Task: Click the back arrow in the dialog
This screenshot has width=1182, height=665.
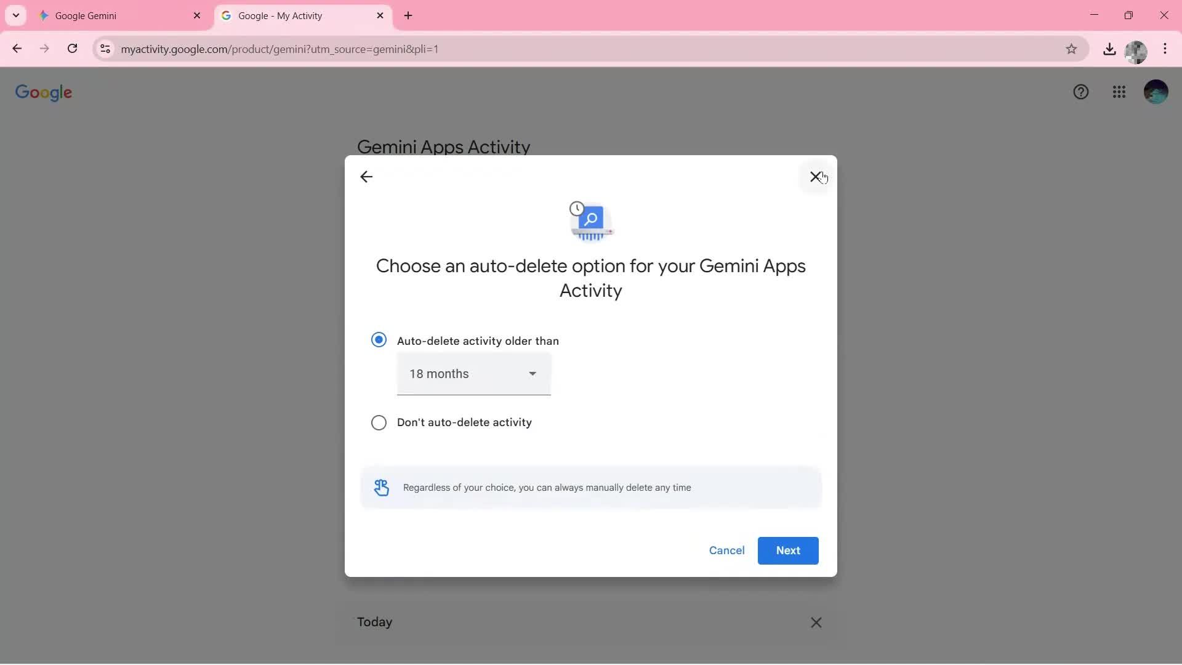Action: coord(366,177)
